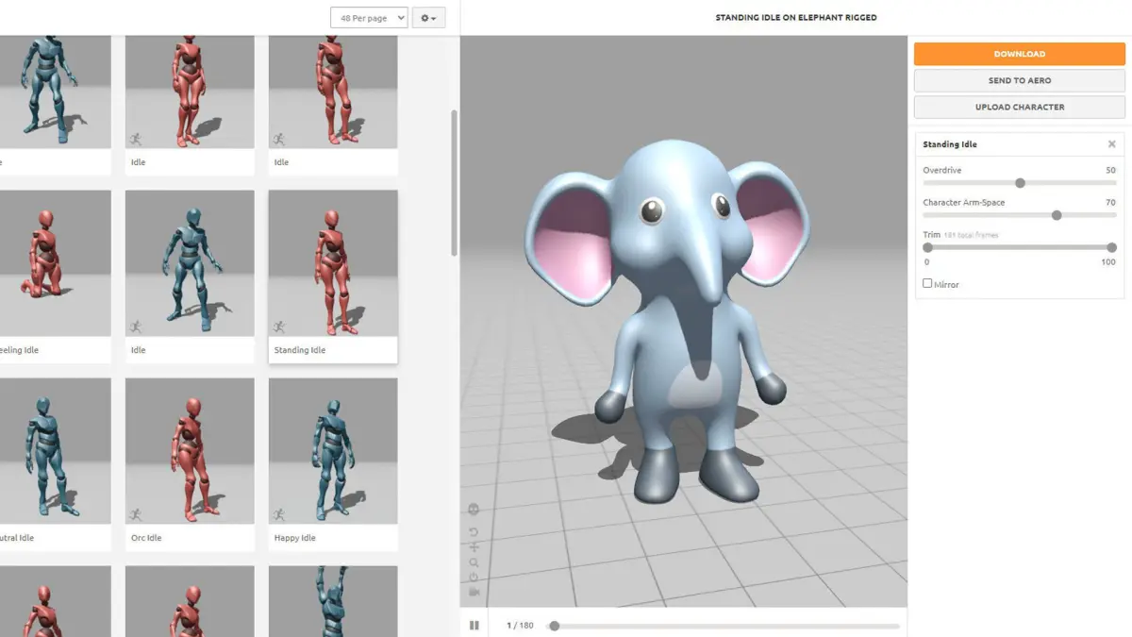Select the rotate camera tool icon

(474, 532)
